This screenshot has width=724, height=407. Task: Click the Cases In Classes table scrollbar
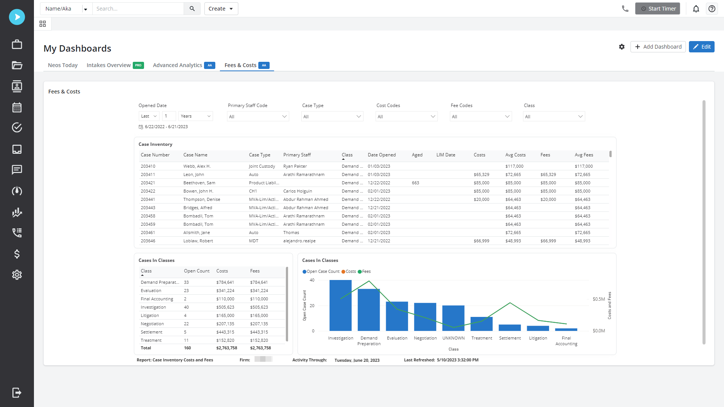click(x=287, y=304)
